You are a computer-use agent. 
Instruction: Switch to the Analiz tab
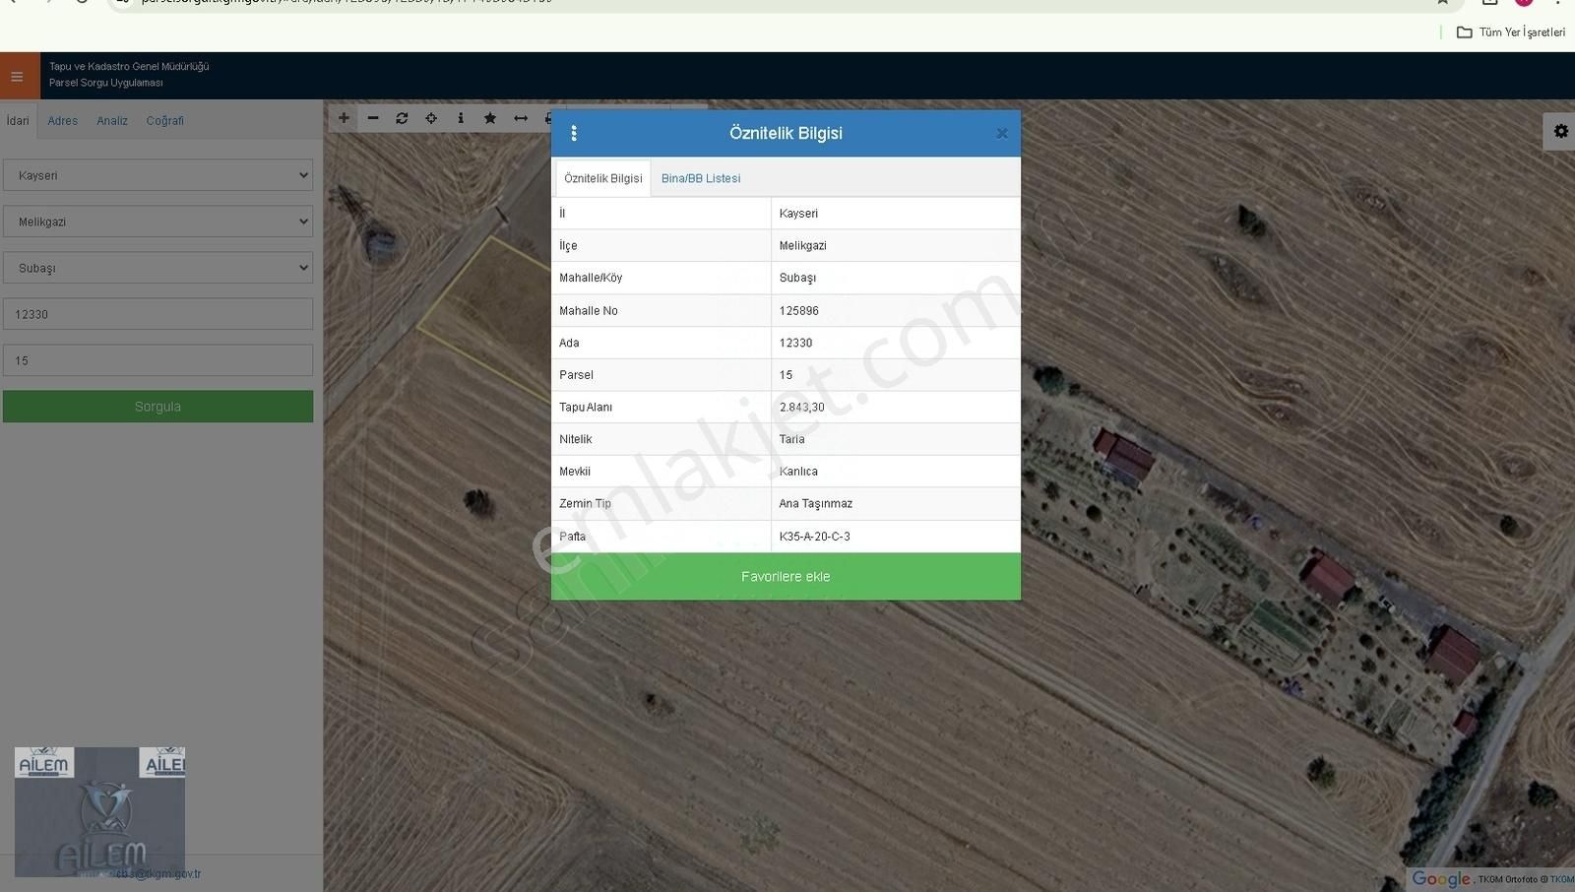(112, 121)
